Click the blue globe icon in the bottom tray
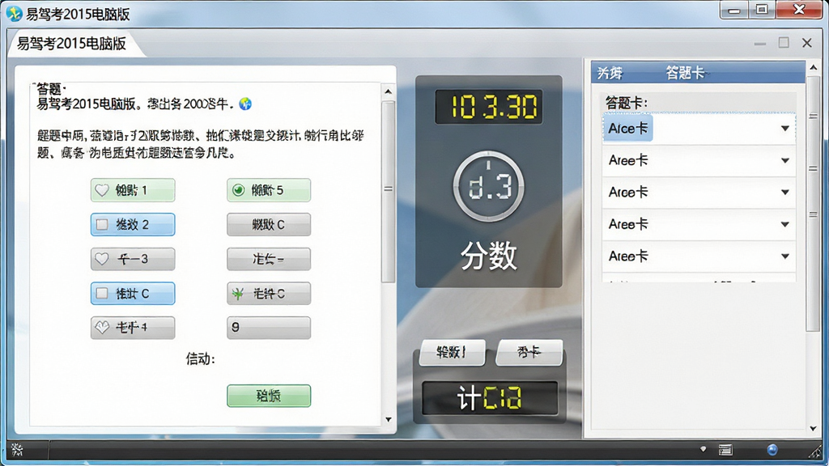The height and width of the screenshot is (466, 829). tap(772, 450)
